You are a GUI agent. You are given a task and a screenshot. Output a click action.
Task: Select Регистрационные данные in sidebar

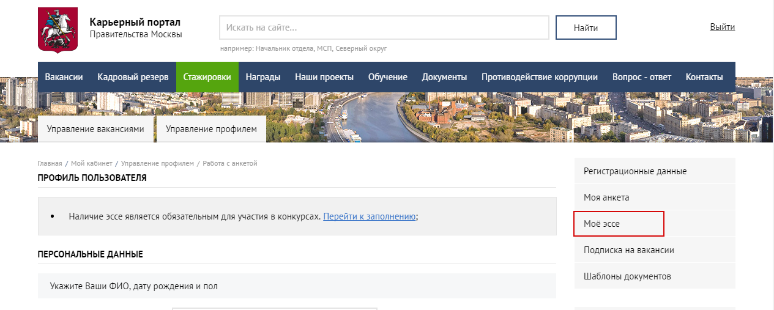635,171
